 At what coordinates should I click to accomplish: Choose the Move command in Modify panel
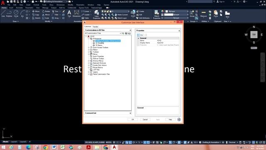pyautogui.click(x=36, y=11)
